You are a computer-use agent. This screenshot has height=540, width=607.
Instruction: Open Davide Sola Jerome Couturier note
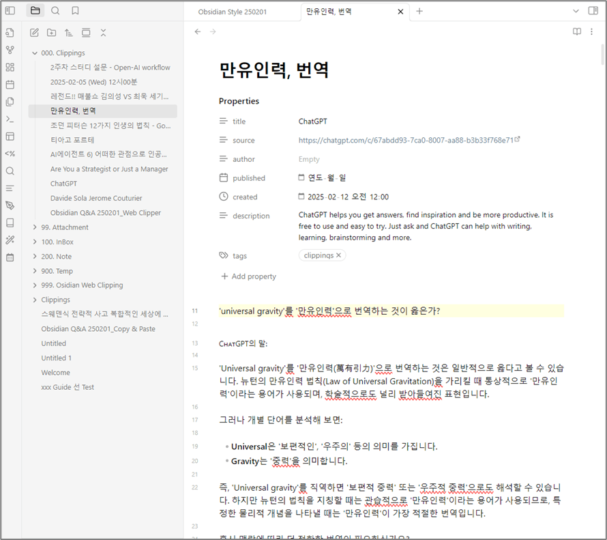pos(96,198)
